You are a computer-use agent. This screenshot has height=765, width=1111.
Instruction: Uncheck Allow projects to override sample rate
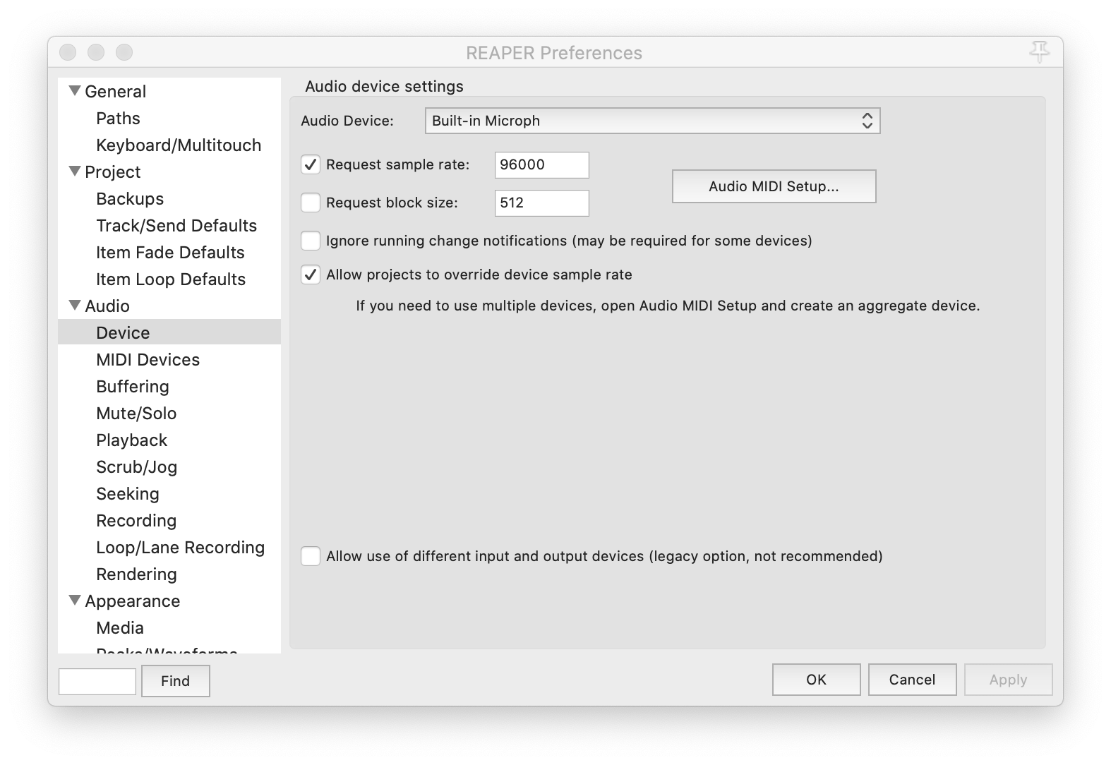click(311, 275)
